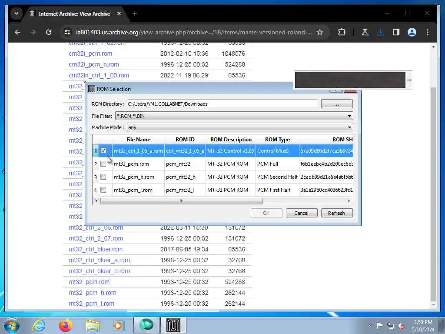Screen dimensions: 445x334
Task: Show hidden system tray icons arrow
Action: 369,326
